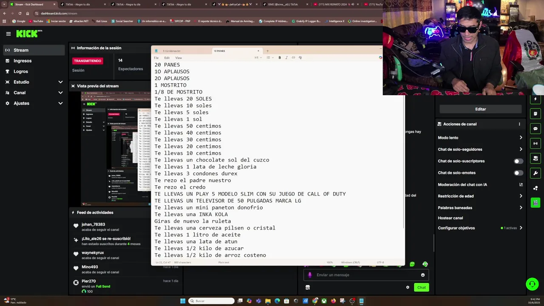
Task: Open johan_78383 in activity feed
Action: [93, 224]
